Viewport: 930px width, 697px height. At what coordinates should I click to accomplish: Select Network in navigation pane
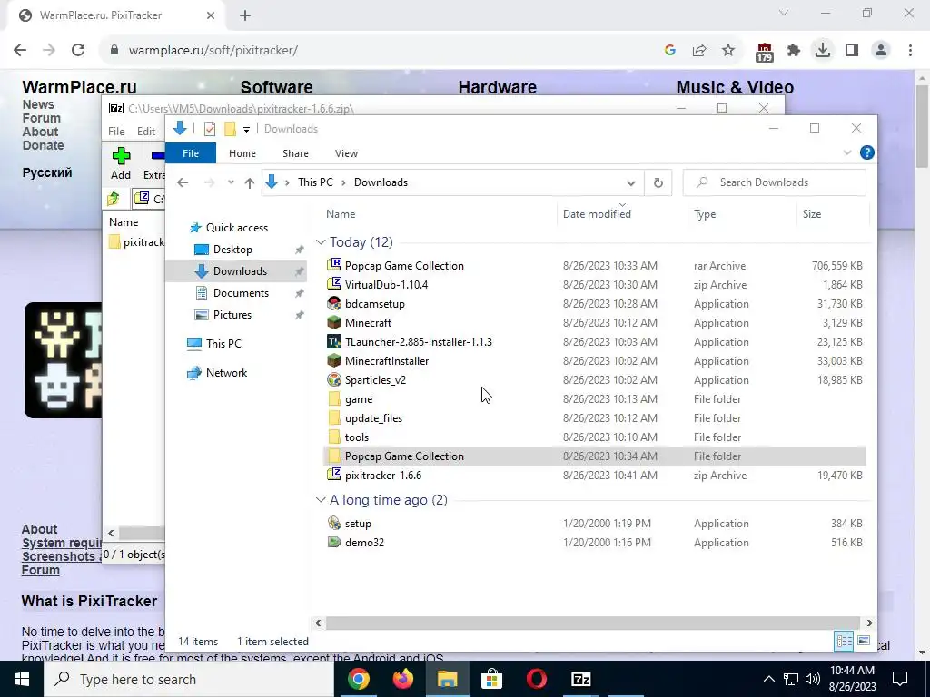point(226,373)
